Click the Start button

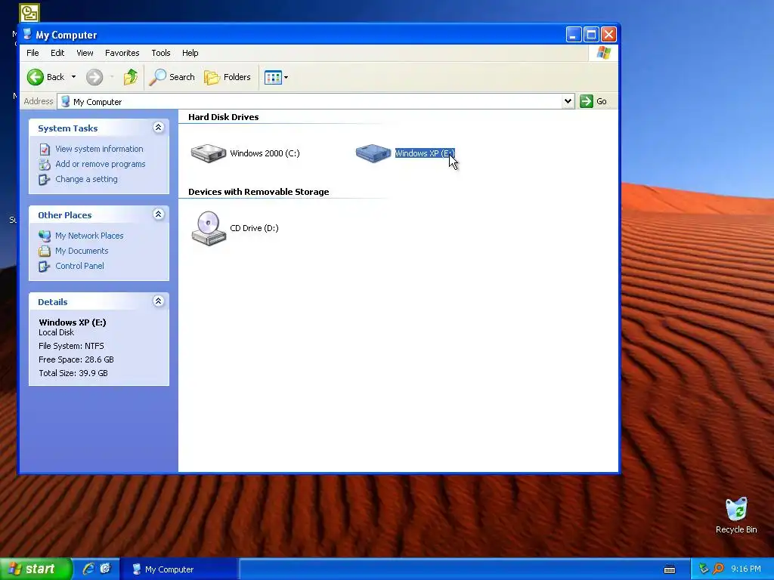coord(36,569)
